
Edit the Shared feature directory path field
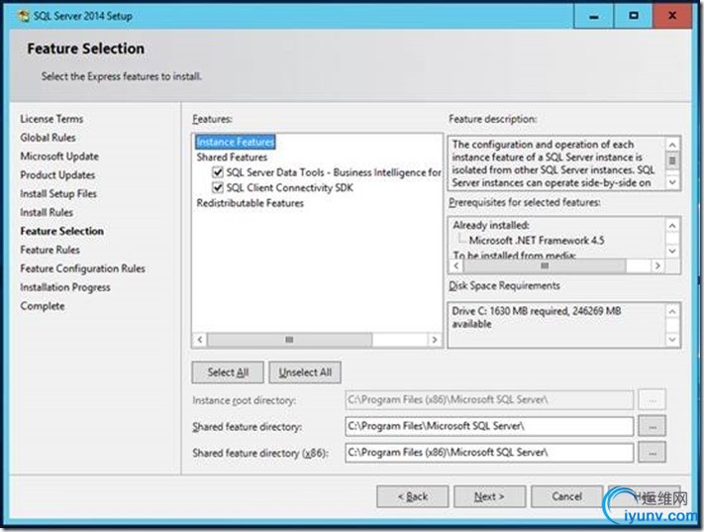[x=489, y=426]
